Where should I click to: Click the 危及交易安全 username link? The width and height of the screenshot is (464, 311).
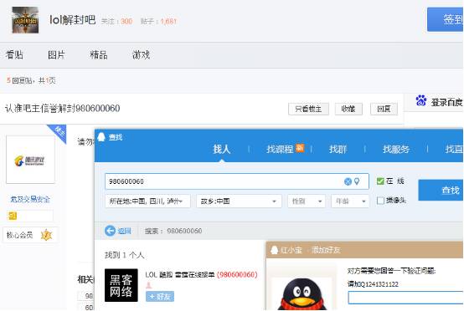(x=30, y=199)
